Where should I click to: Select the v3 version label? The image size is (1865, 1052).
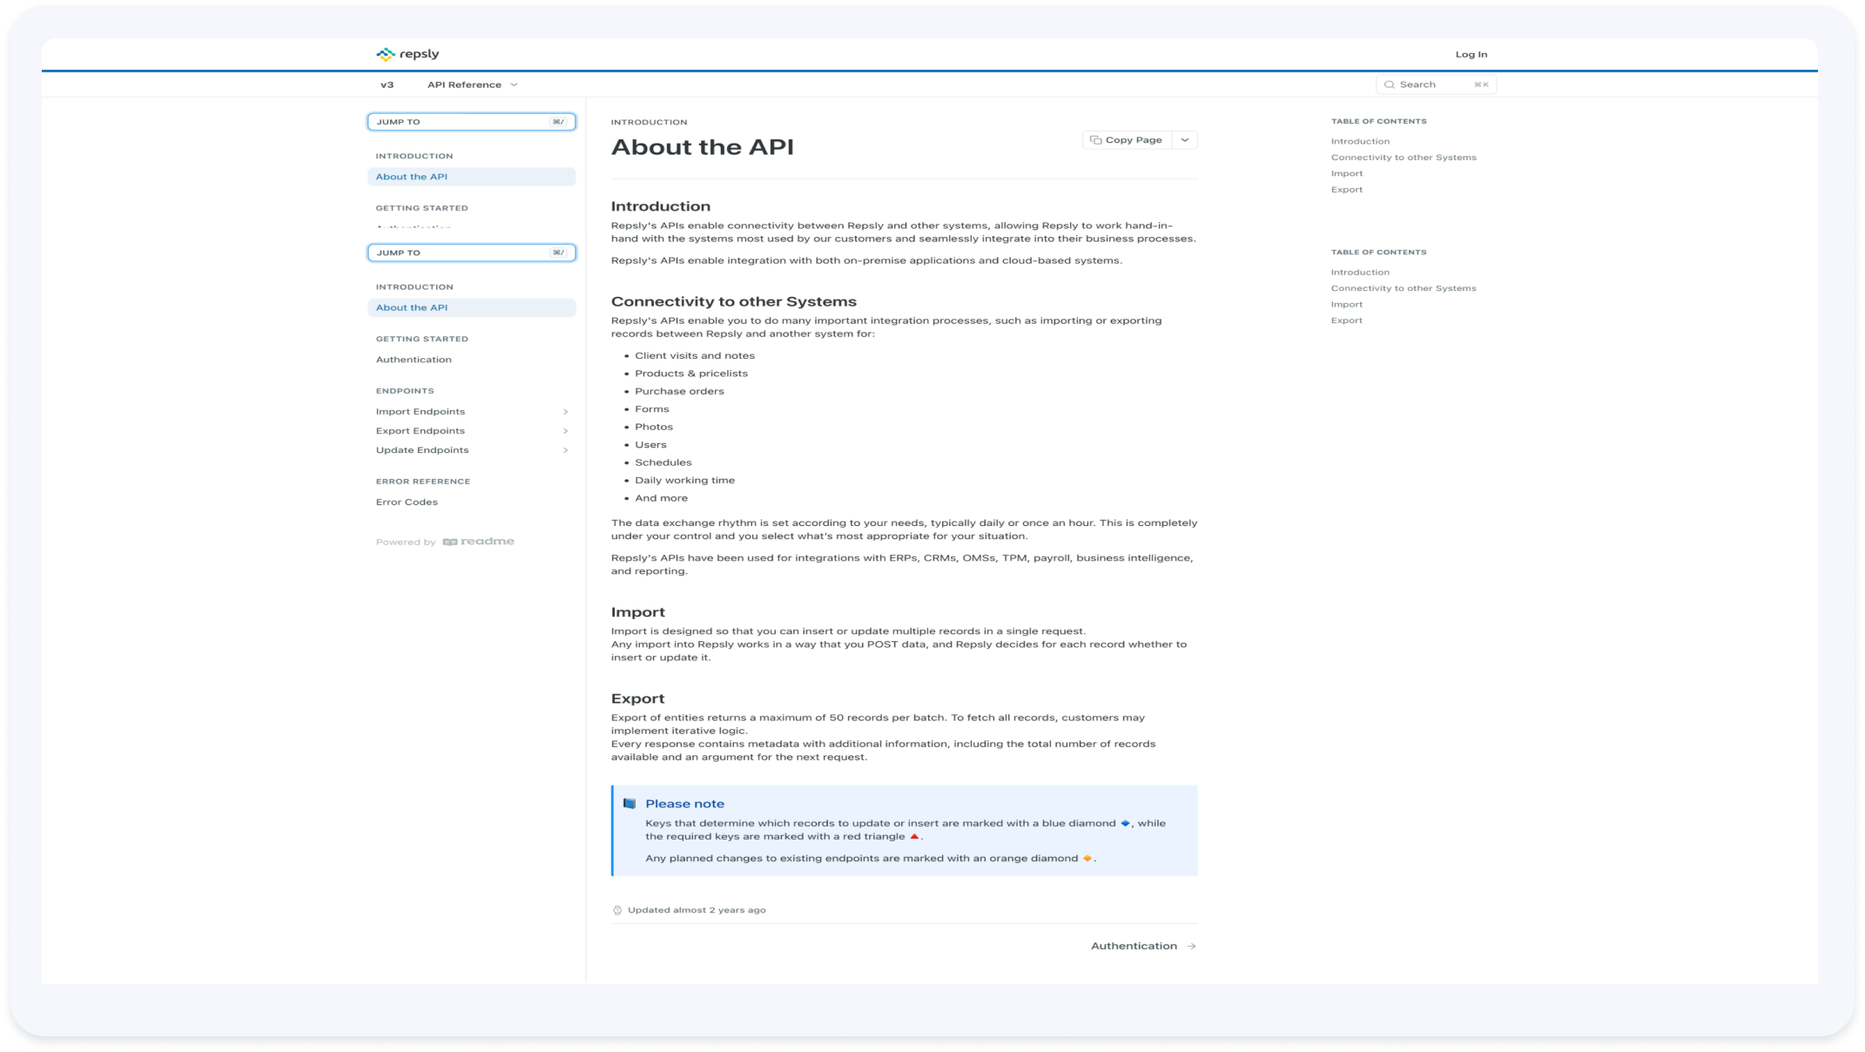(387, 84)
